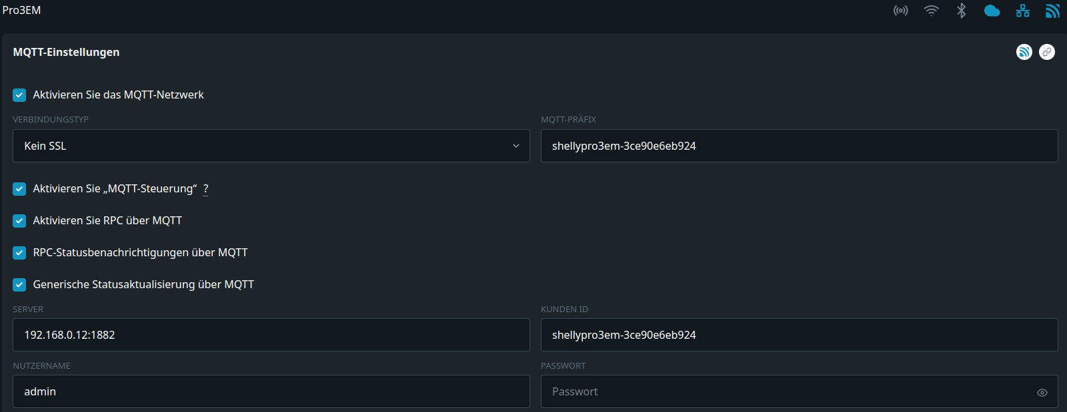This screenshot has width=1067, height=412.
Task: Toggle 'RPC-Statusbenachrichtigungen über MQTT' checkbox
Action: pos(19,253)
